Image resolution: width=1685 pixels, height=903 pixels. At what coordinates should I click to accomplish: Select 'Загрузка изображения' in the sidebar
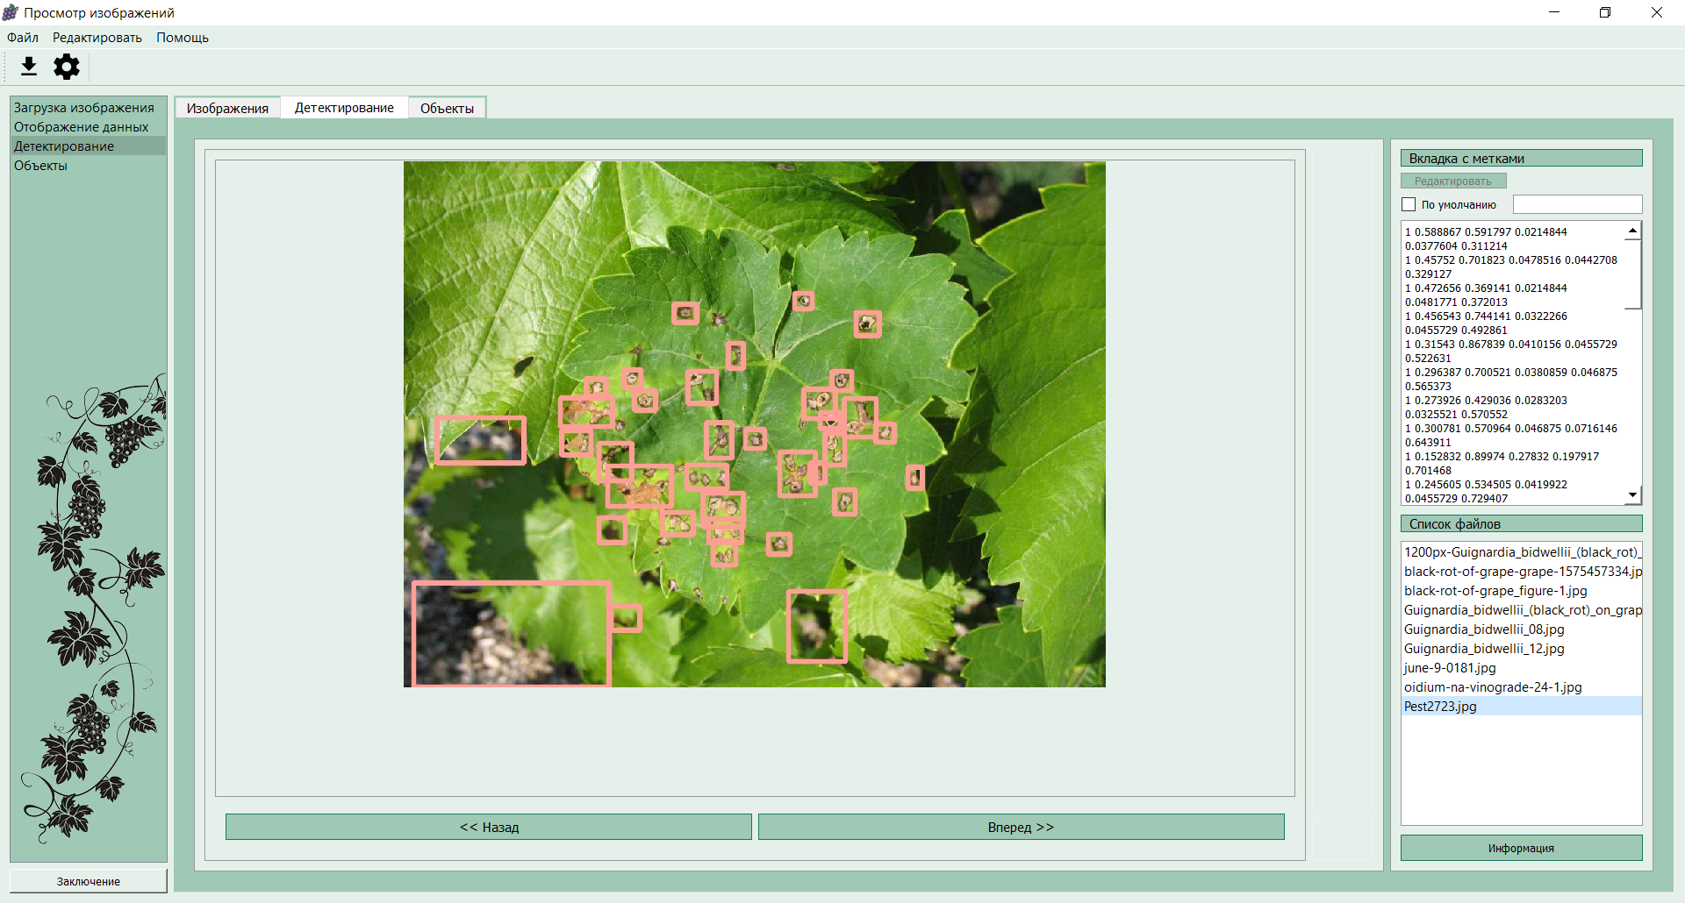pyautogui.click(x=84, y=108)
